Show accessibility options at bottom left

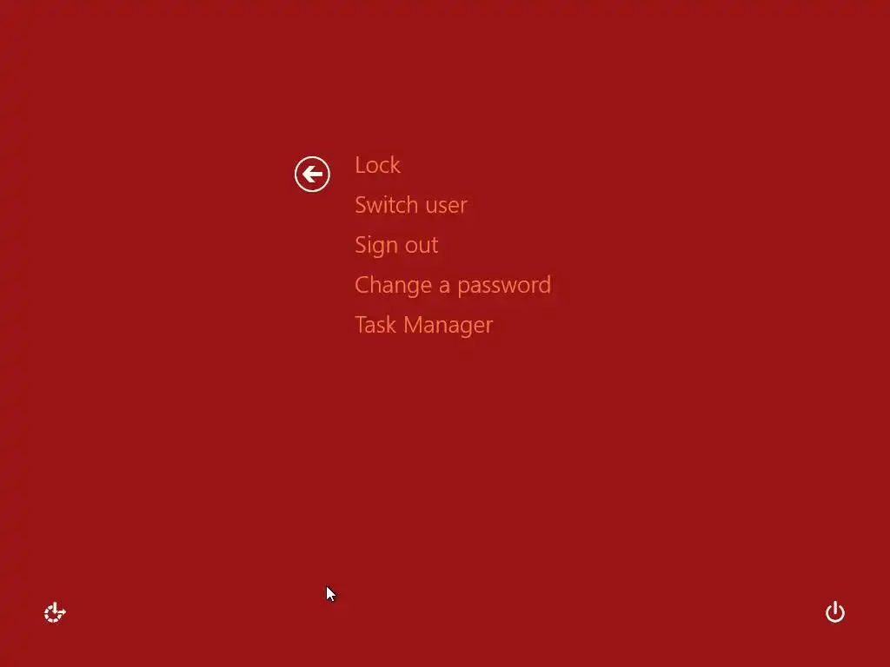tap(55, 612)
